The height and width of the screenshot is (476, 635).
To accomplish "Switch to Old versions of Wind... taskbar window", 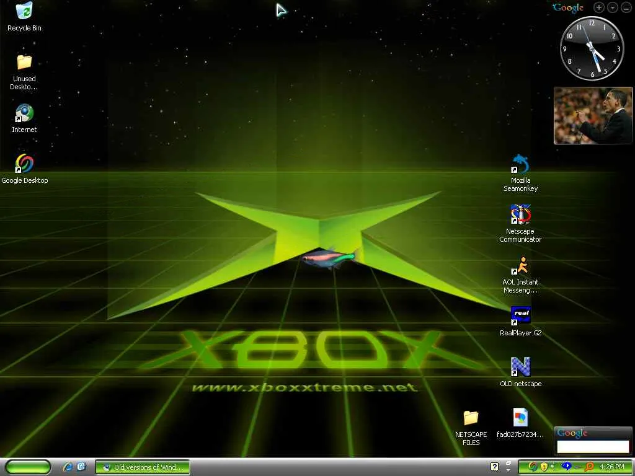I will click(143, 467).
